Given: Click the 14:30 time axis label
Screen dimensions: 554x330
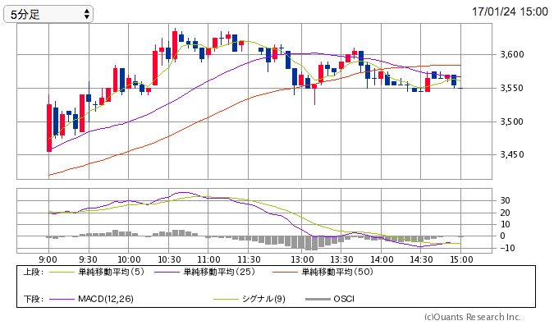Looking at the screenshot, I should pos(421,259).
